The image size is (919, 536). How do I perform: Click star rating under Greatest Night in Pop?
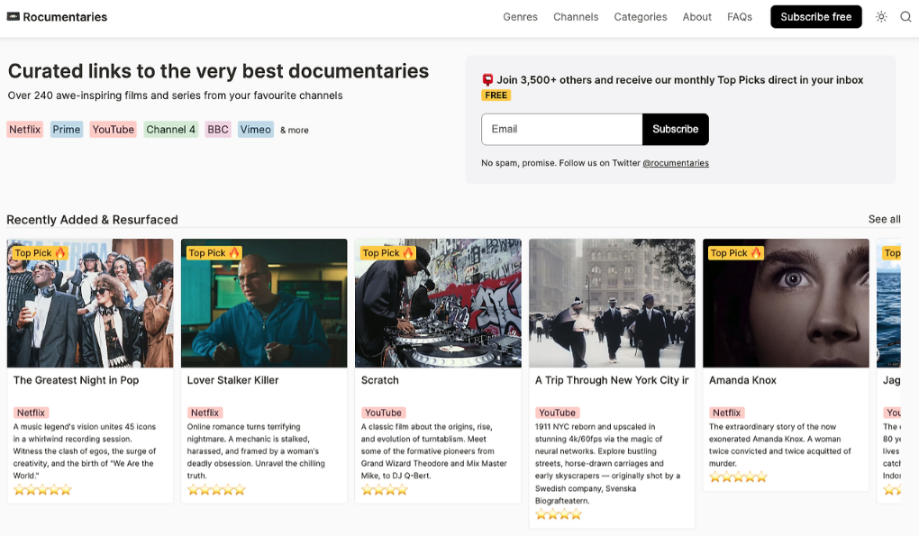point(42,490)
